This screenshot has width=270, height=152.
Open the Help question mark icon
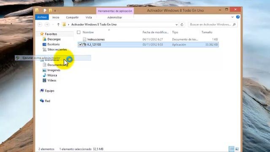(238, 17)
